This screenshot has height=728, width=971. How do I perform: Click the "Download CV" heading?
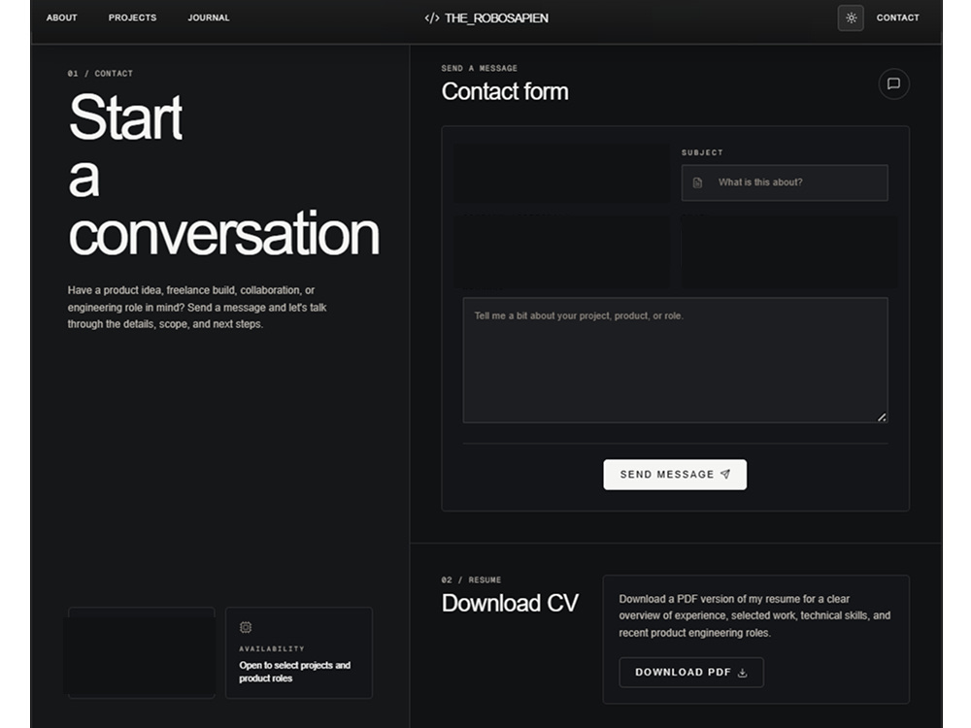tap(510, 603)
